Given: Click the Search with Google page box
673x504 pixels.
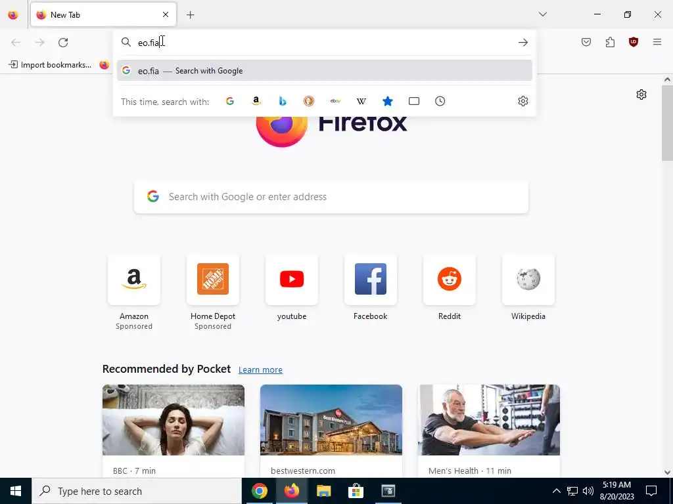Looking at the screenshot, I should 331,197.
